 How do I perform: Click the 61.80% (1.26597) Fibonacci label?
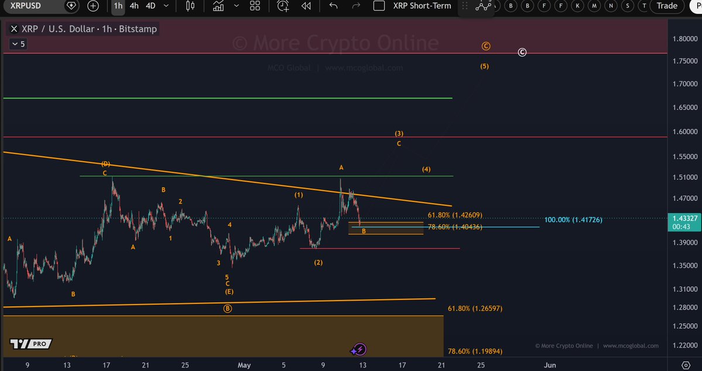click(475, 308)
